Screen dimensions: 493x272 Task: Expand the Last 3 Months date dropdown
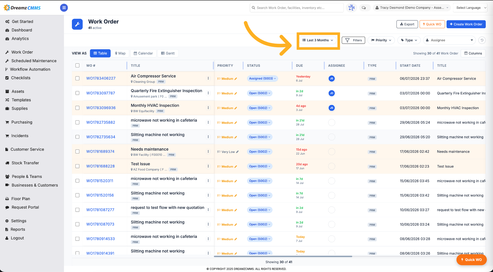pos(318,40)
